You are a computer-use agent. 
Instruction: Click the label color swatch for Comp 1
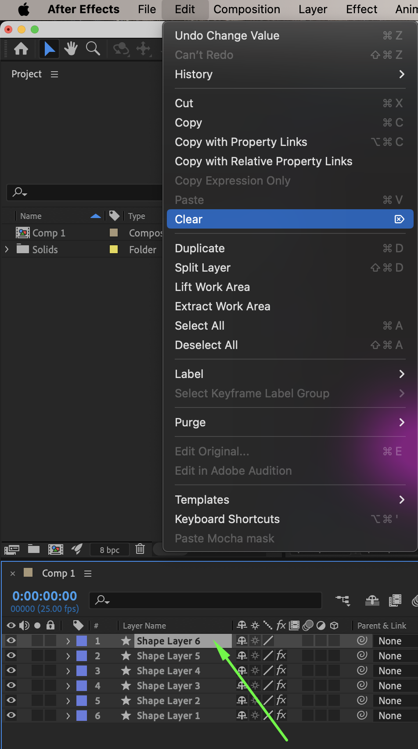(x=114, y=233)
